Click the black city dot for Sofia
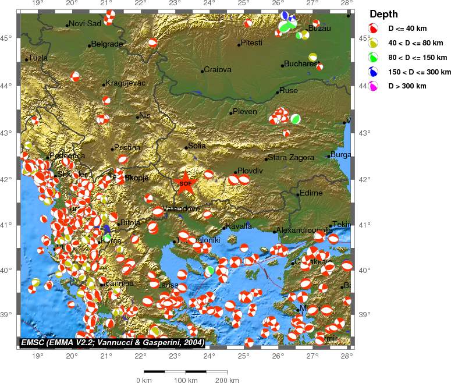The width and height of the screenshot is (451, 383). click(186, 148)
